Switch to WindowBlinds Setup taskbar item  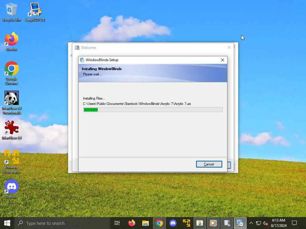tap(240, 223)
